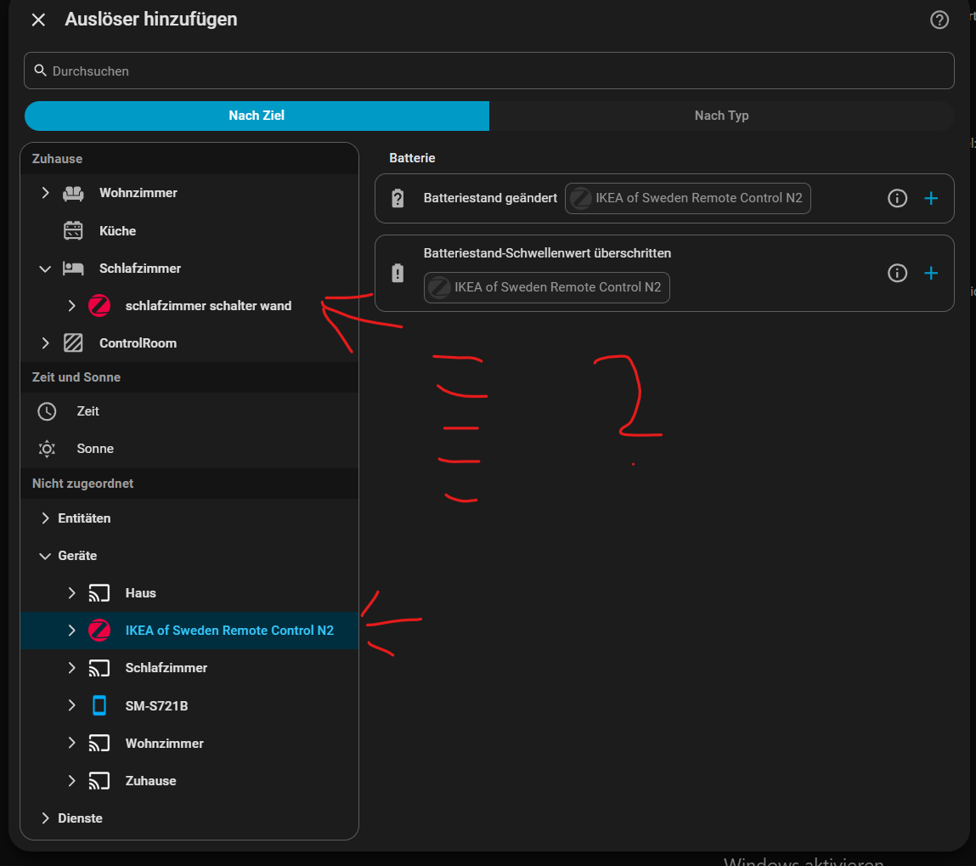Viewport: 976px width, 866px height.
Task: Switch to the Nach Ziel tab
Action: [257, 116]
